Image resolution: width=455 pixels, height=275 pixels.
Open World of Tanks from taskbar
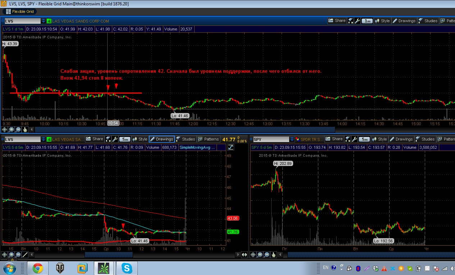60,268
